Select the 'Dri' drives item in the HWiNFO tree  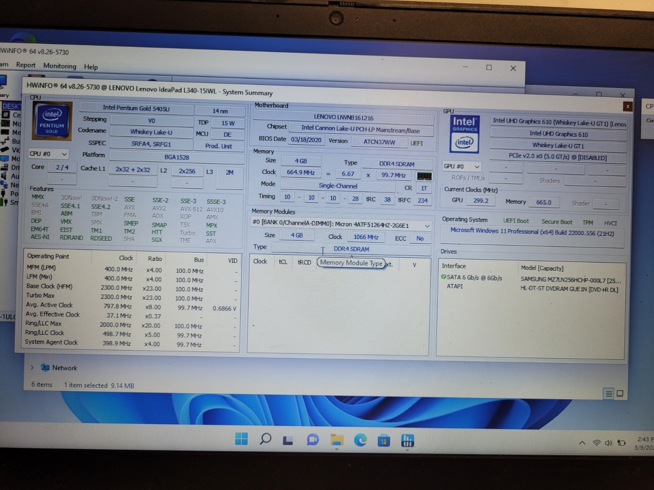[11, 167]
